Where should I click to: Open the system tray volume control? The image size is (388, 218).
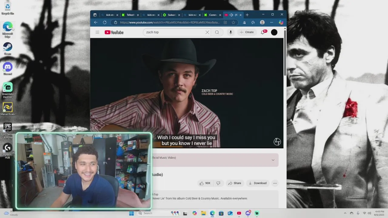tap(370, 213)
